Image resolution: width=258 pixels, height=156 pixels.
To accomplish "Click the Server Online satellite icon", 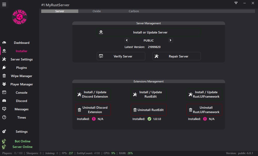I will [x=4, y=147].
